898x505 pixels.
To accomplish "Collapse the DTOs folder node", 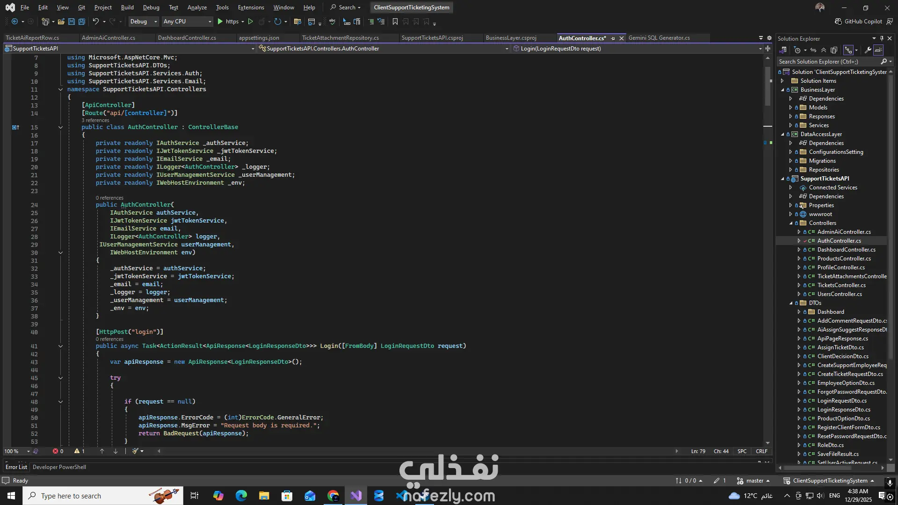I will [791, 303].
